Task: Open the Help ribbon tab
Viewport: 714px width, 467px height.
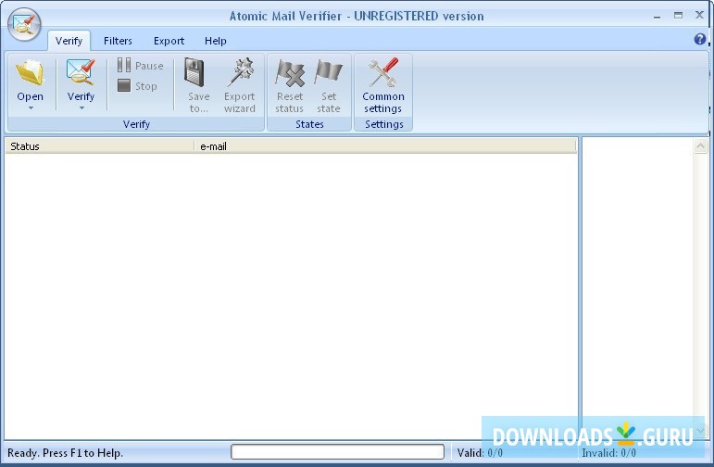Action: click(x=216, y=41)
